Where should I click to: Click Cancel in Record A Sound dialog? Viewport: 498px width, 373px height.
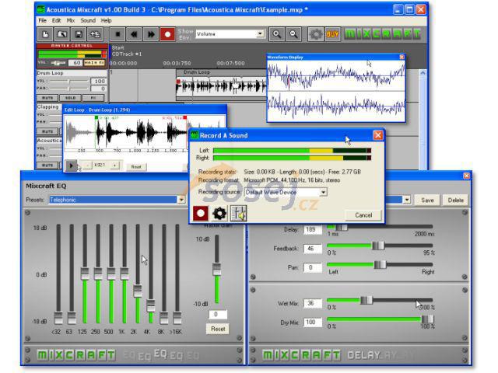click(x=363, y=214)
